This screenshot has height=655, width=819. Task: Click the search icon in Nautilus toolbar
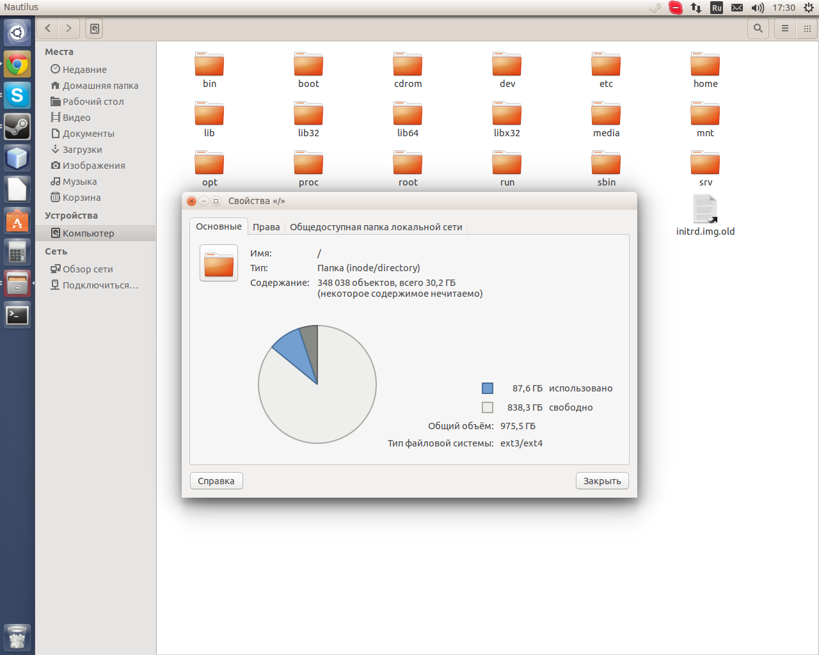758,28
